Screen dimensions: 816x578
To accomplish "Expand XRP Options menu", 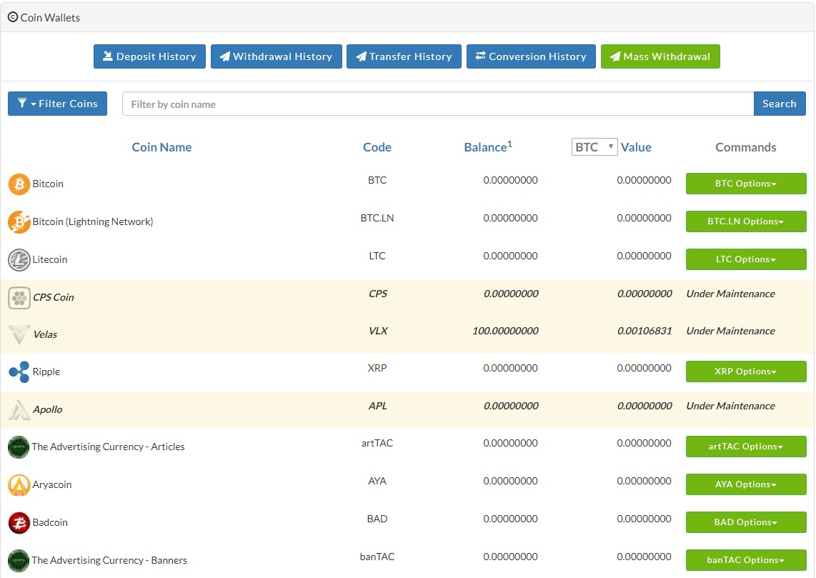I will pos(746,372).
